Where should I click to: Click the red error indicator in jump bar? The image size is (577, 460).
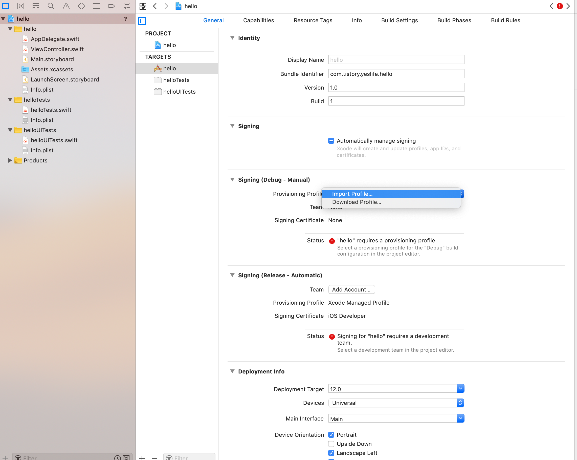[560, 6]
